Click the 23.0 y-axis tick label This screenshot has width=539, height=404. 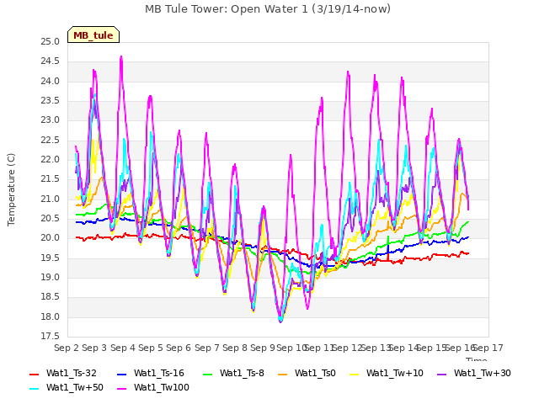coord(50,120)
